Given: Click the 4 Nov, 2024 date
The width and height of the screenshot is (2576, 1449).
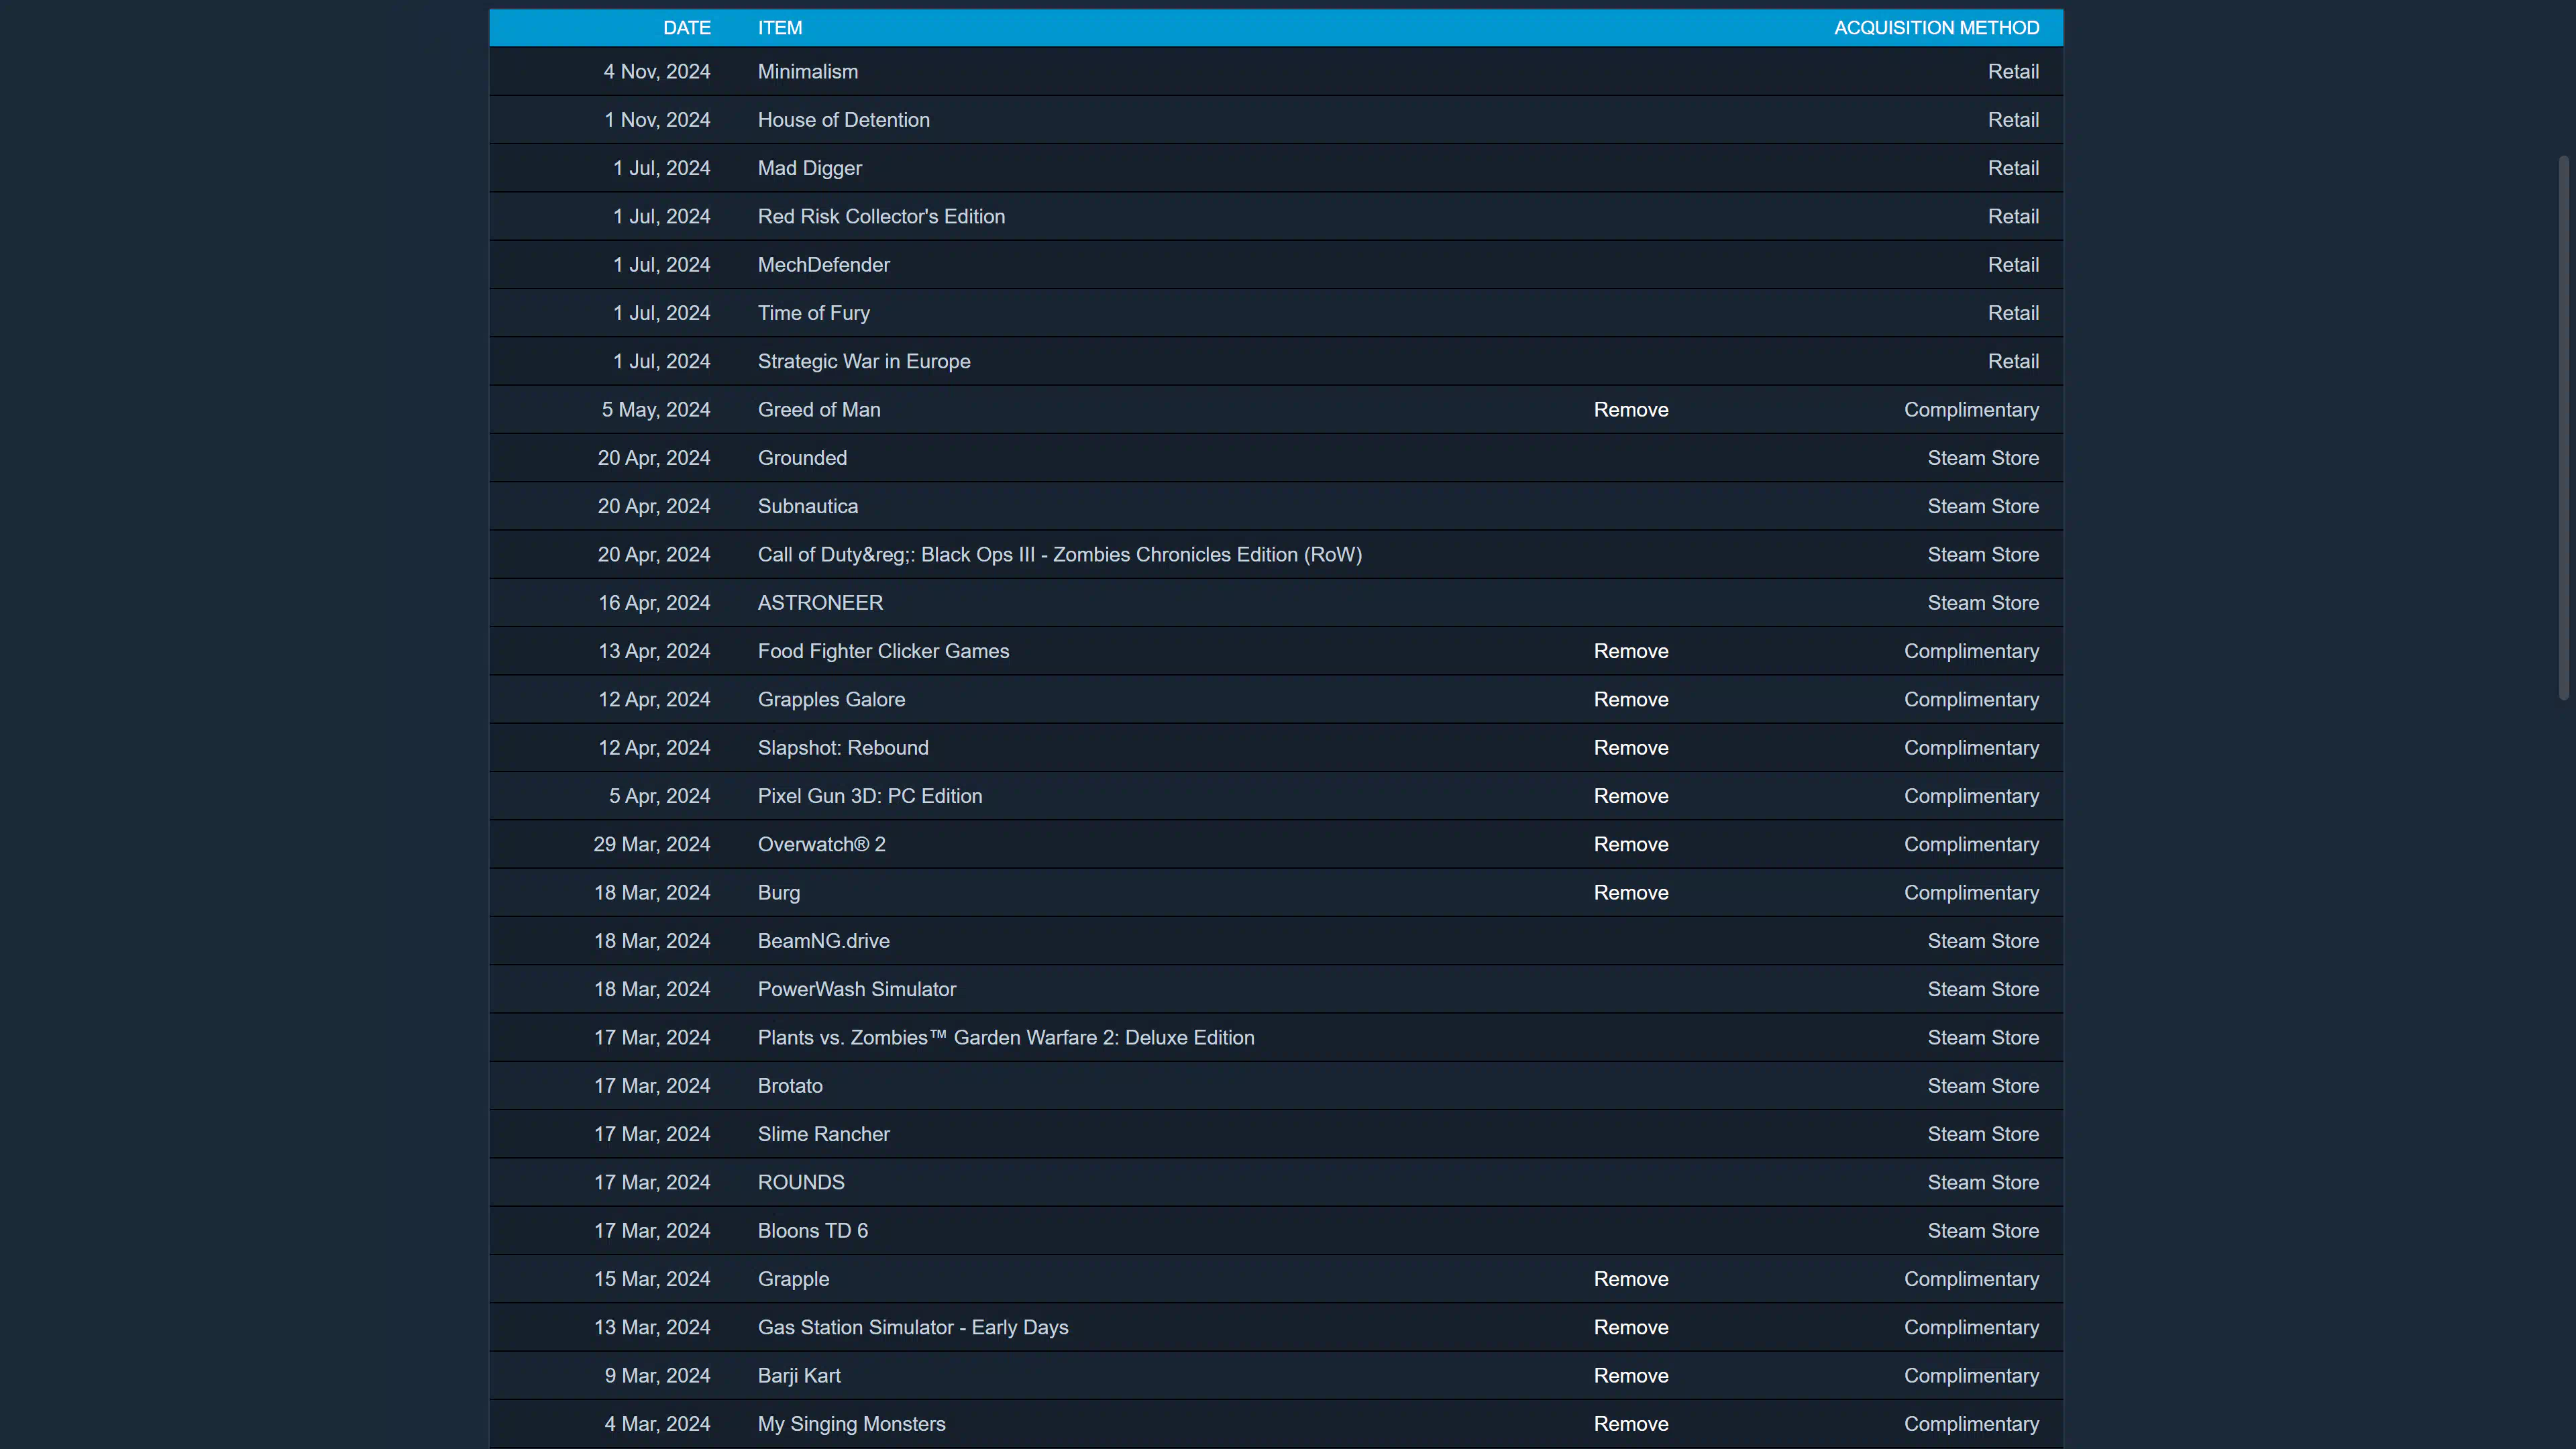Looking at the screenshot, I should click(x=657, y=72).
